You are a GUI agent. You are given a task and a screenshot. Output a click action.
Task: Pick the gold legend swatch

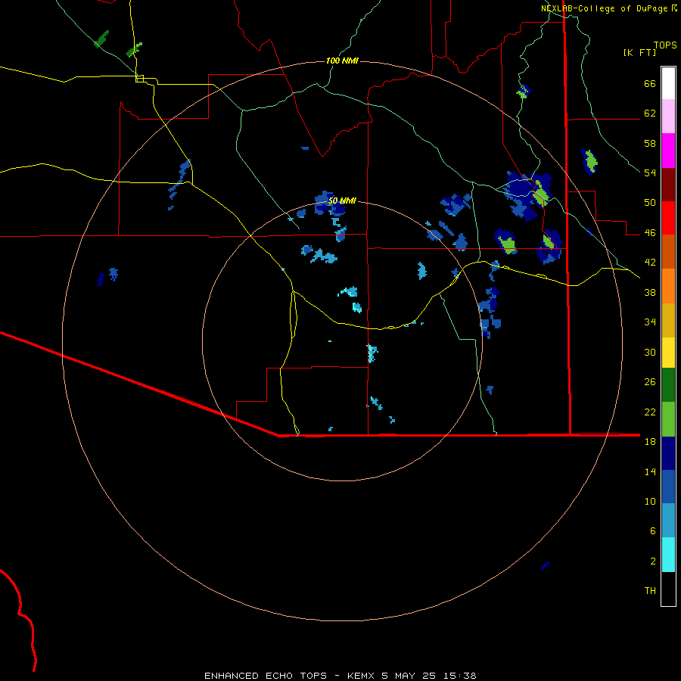coord(668,320)
